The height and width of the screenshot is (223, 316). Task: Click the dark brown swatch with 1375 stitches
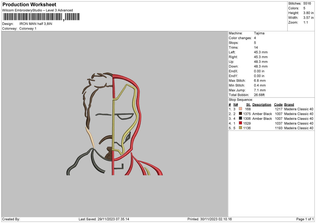pyautogui.click(x=240, y=114)
